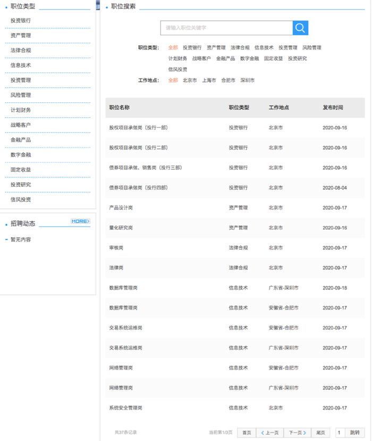Select 信风投资 in the sidebar list
The image size is (372, 441).
[21, 199]
